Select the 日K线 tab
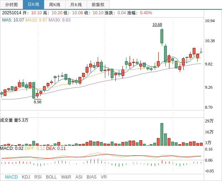The height and width of the screenshot is (181, 222). (33, 5)
